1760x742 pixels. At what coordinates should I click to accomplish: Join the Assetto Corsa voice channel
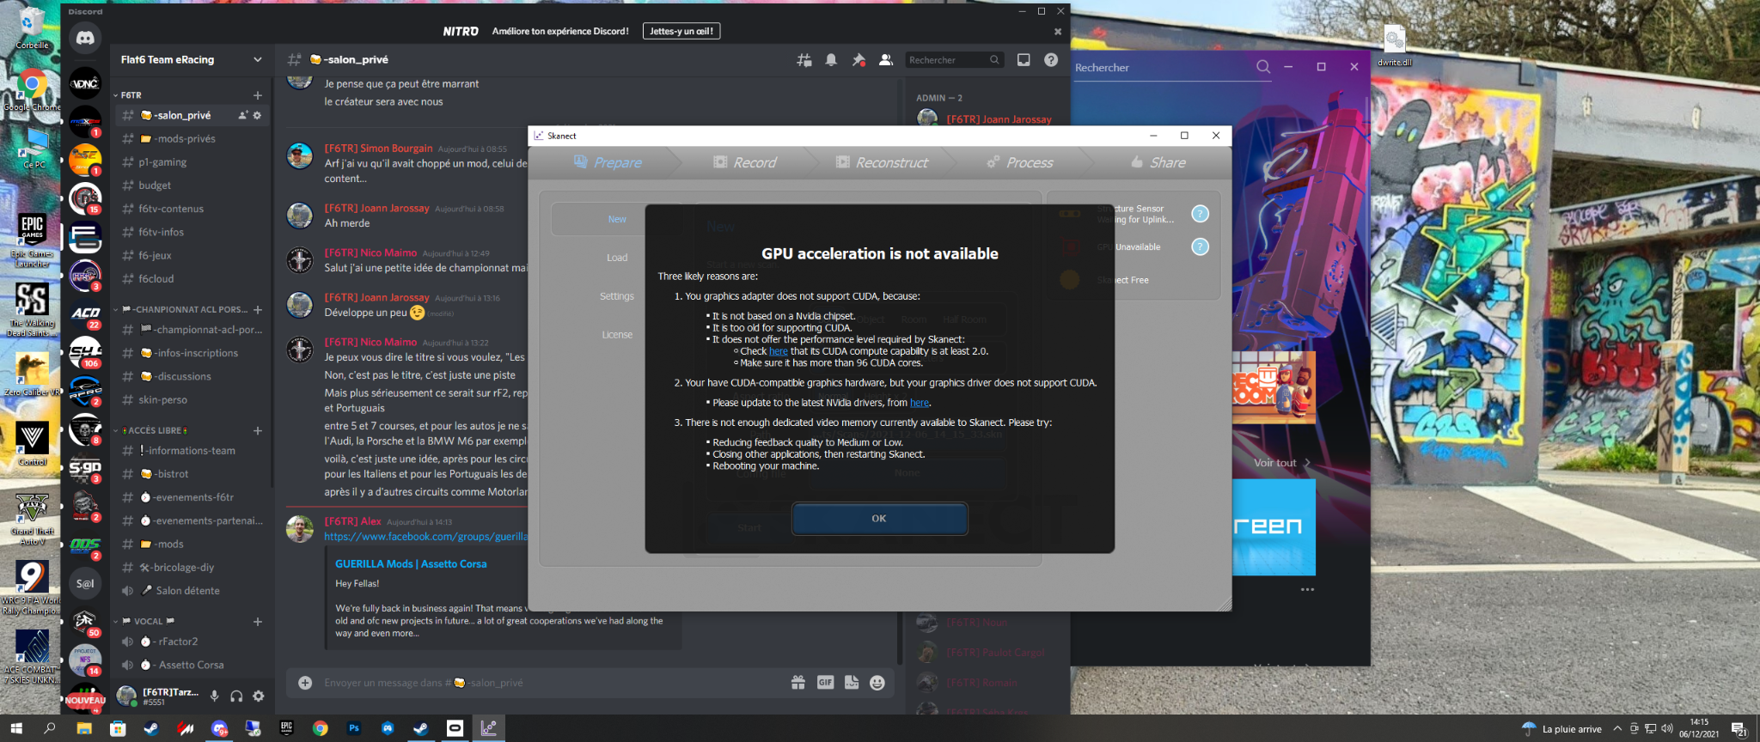191,665
